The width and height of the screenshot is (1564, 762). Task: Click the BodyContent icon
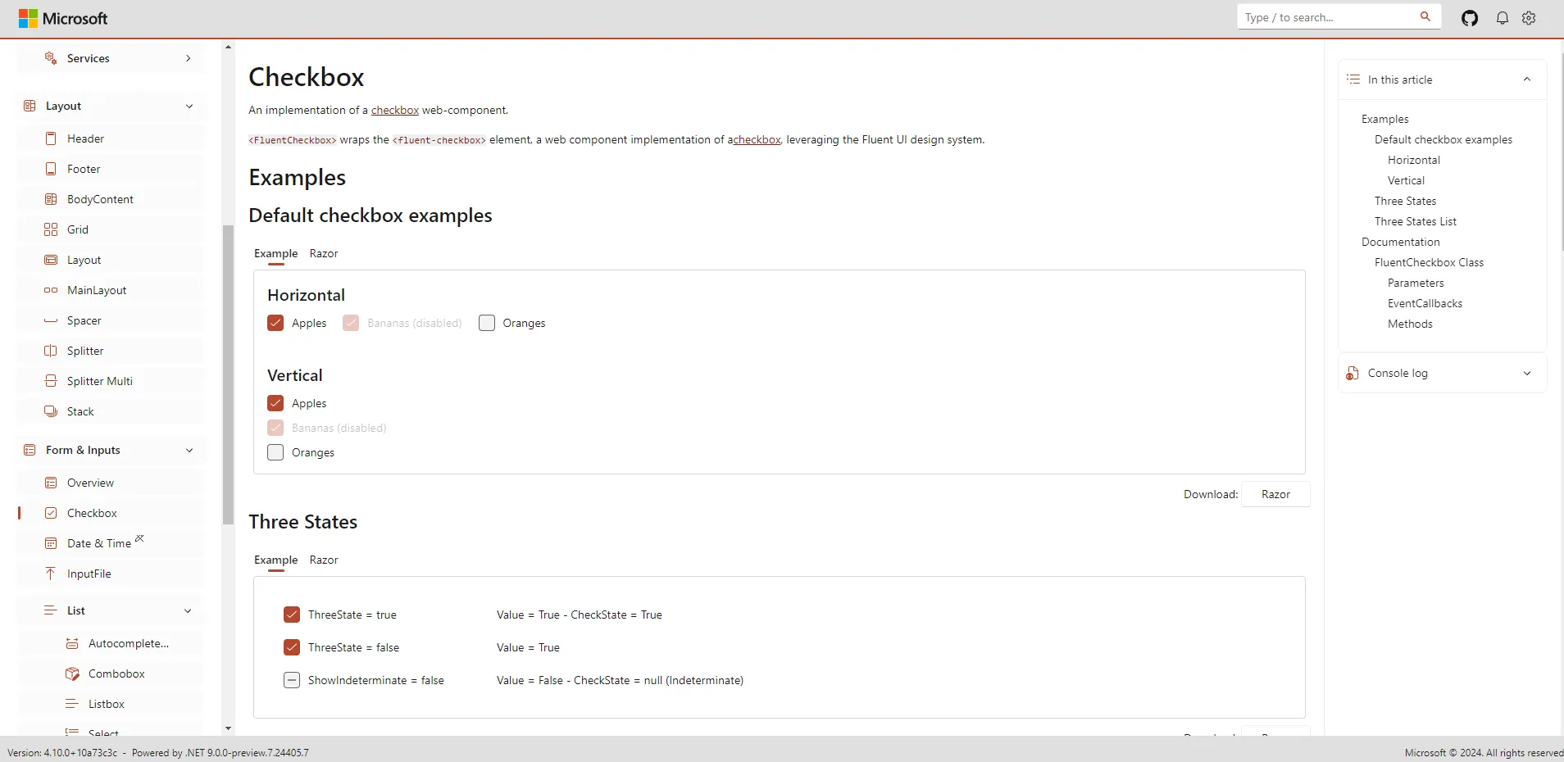(x=51, y=199)
